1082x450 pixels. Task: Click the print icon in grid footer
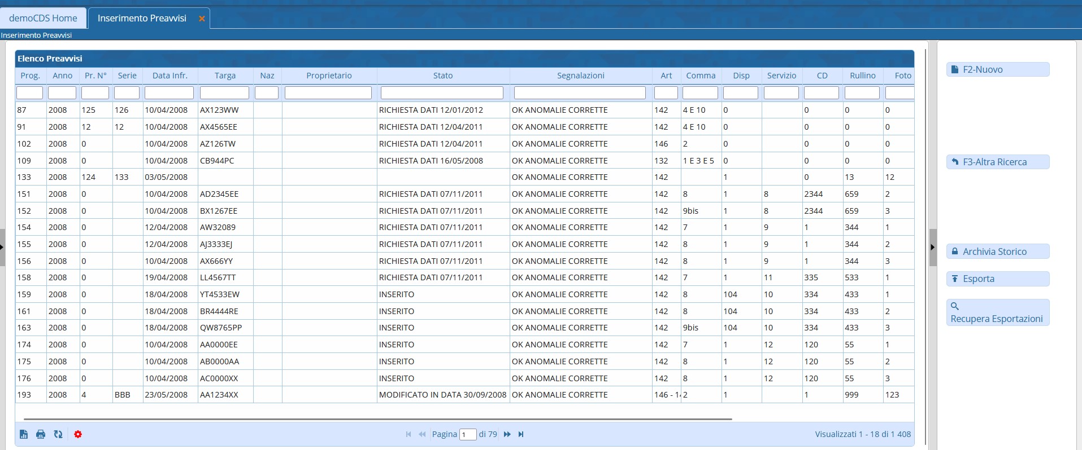point(41,434)
